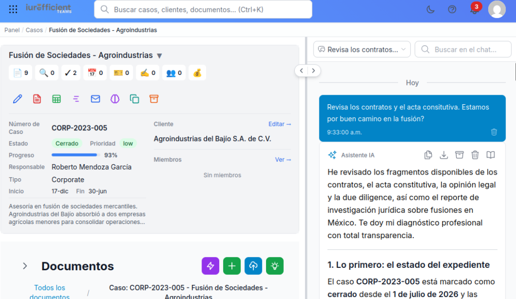
Task: Open the writing hand counter badge
Action: [x=148, y=72]
